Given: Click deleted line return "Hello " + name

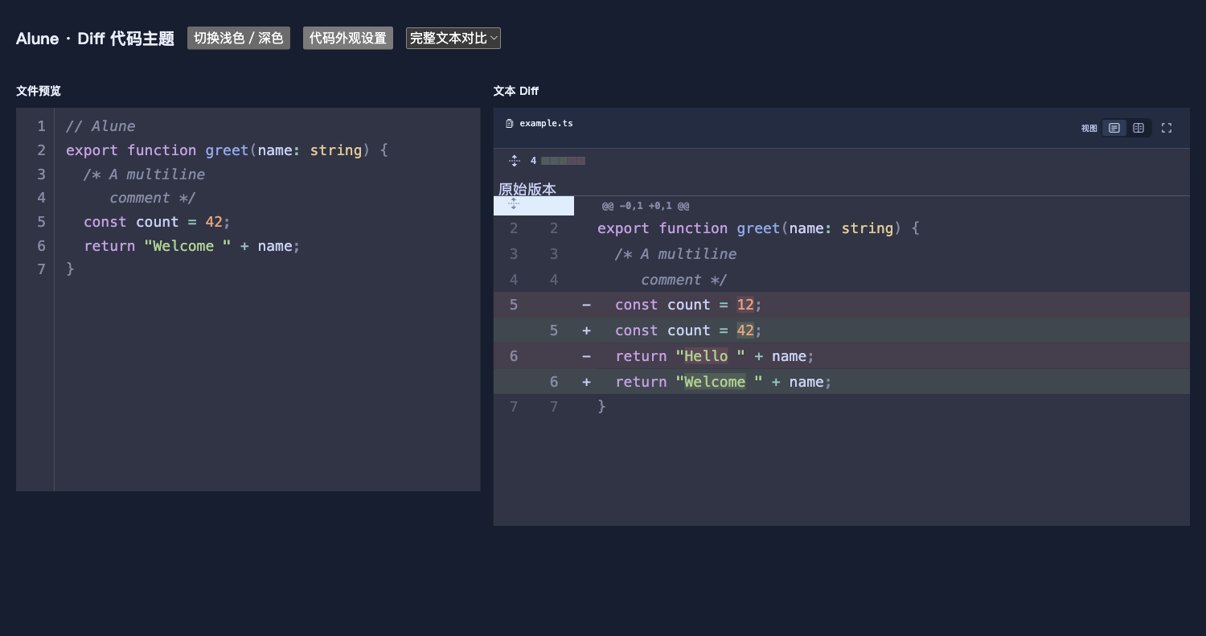Looking at the screenshot, I should tap(842, 356).
